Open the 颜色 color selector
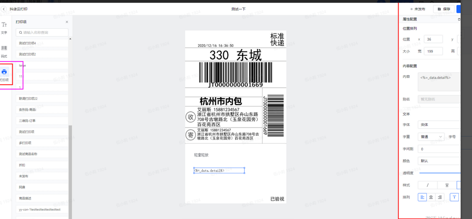This screenshot has height=219, width=472. pyautogui.click(x=439, y=161)
